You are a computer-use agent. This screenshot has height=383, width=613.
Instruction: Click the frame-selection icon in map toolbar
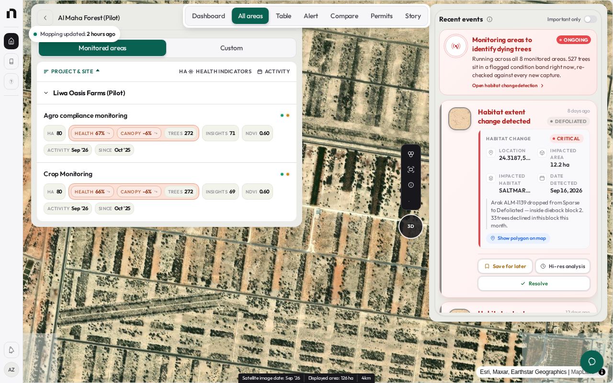pos(411,169)
